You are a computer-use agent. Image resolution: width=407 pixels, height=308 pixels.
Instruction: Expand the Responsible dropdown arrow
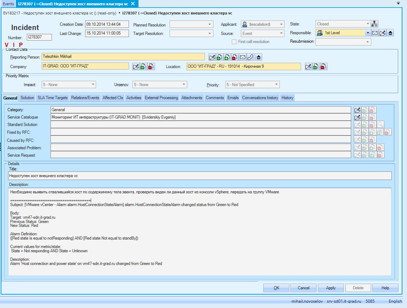click(368, 33)
